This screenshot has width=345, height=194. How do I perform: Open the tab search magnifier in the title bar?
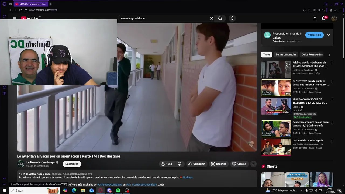click(326, 4)
